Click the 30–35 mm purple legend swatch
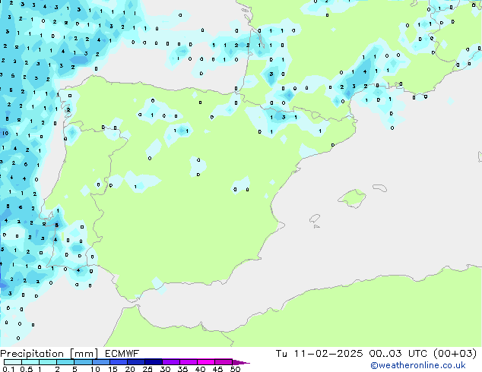 click(x=170, y=362)
